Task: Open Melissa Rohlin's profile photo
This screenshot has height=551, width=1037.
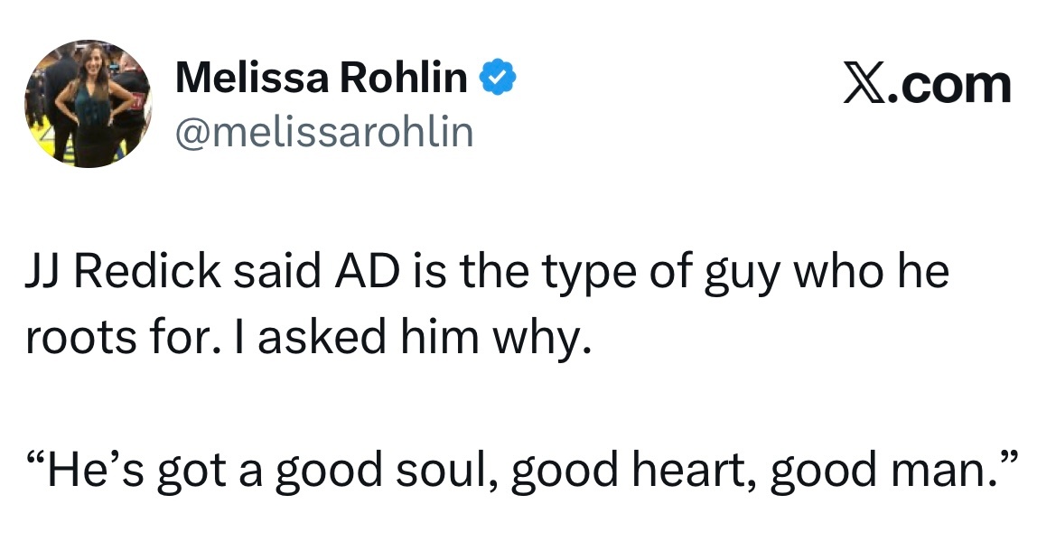Action: (x=88, y=104)
